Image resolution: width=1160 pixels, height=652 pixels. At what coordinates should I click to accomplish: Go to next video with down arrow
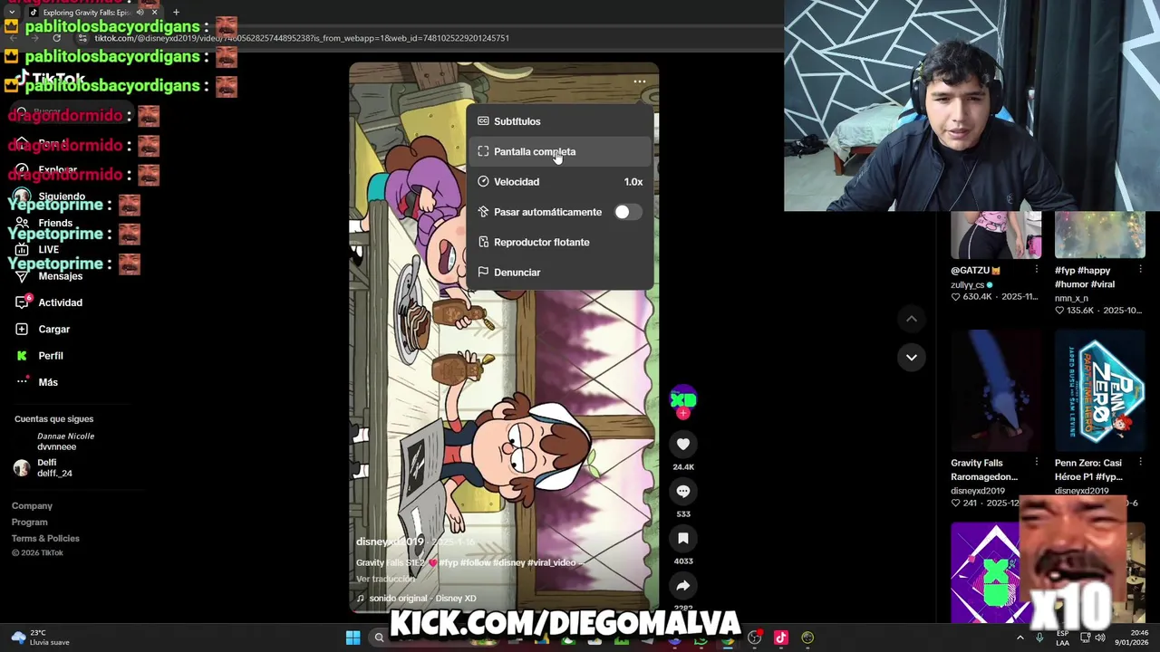click(x=912, y=357)
